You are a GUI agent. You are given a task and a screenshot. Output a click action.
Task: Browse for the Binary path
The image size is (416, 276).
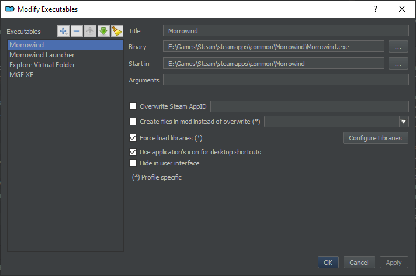click(397, 47)
